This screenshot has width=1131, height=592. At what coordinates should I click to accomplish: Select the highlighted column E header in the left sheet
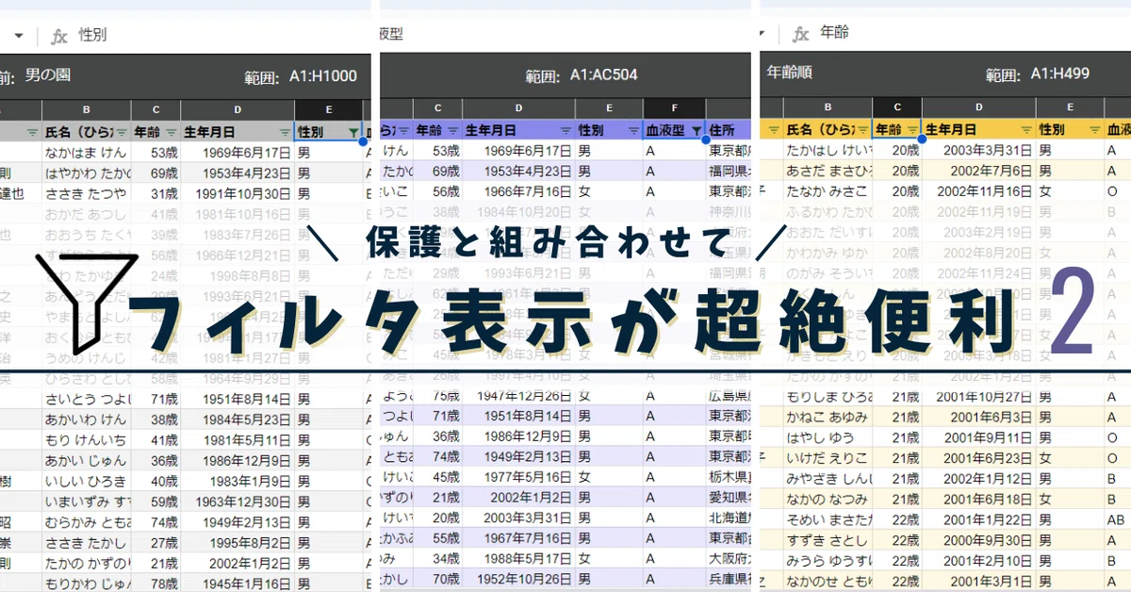click(x=329, y=110)
